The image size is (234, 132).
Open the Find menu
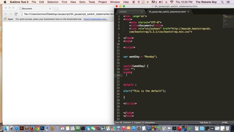tap(64, 2)
